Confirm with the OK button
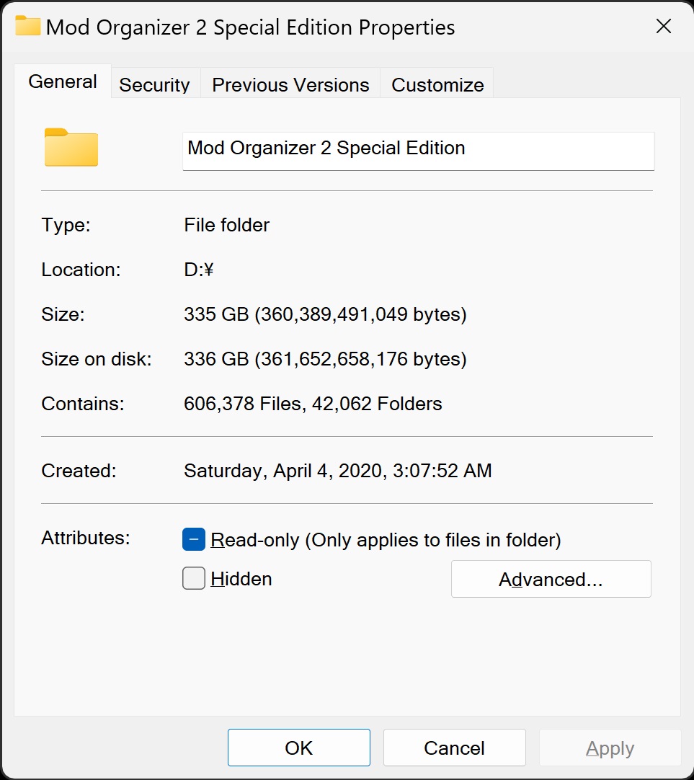694x780 pixels. click(299, 747)
